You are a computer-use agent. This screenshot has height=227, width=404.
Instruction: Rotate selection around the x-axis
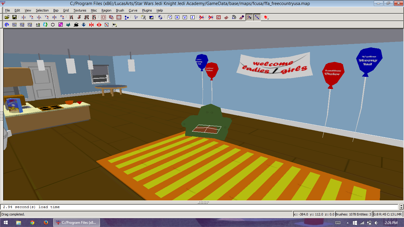(x=31, y=17)
